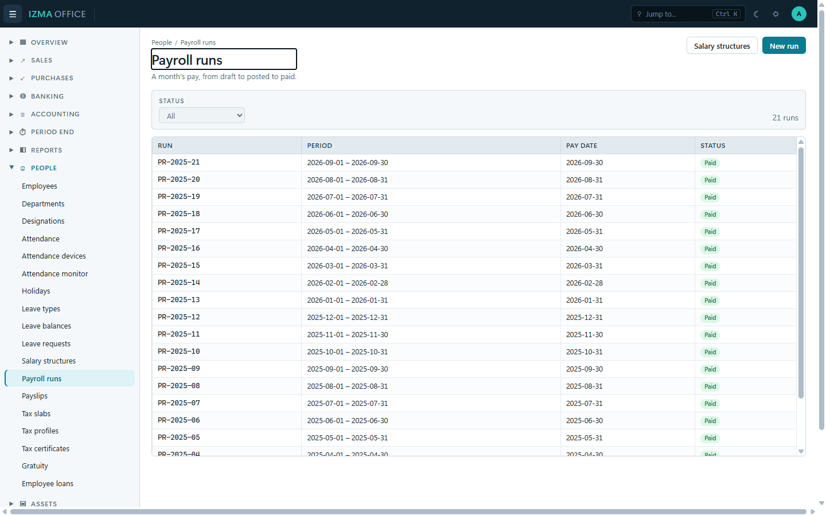826x516 pixels.
Task: Collapse the People section arrow
Action: point(11,167)
